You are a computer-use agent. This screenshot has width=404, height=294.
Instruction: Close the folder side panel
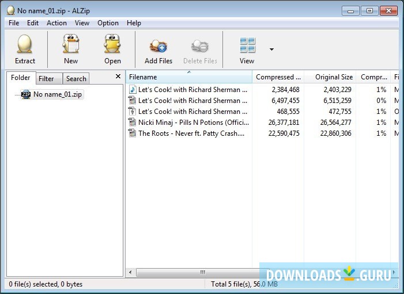pos(118,76)
